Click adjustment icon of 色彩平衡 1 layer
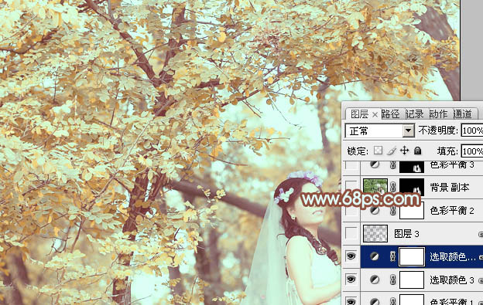 point(375,301)
